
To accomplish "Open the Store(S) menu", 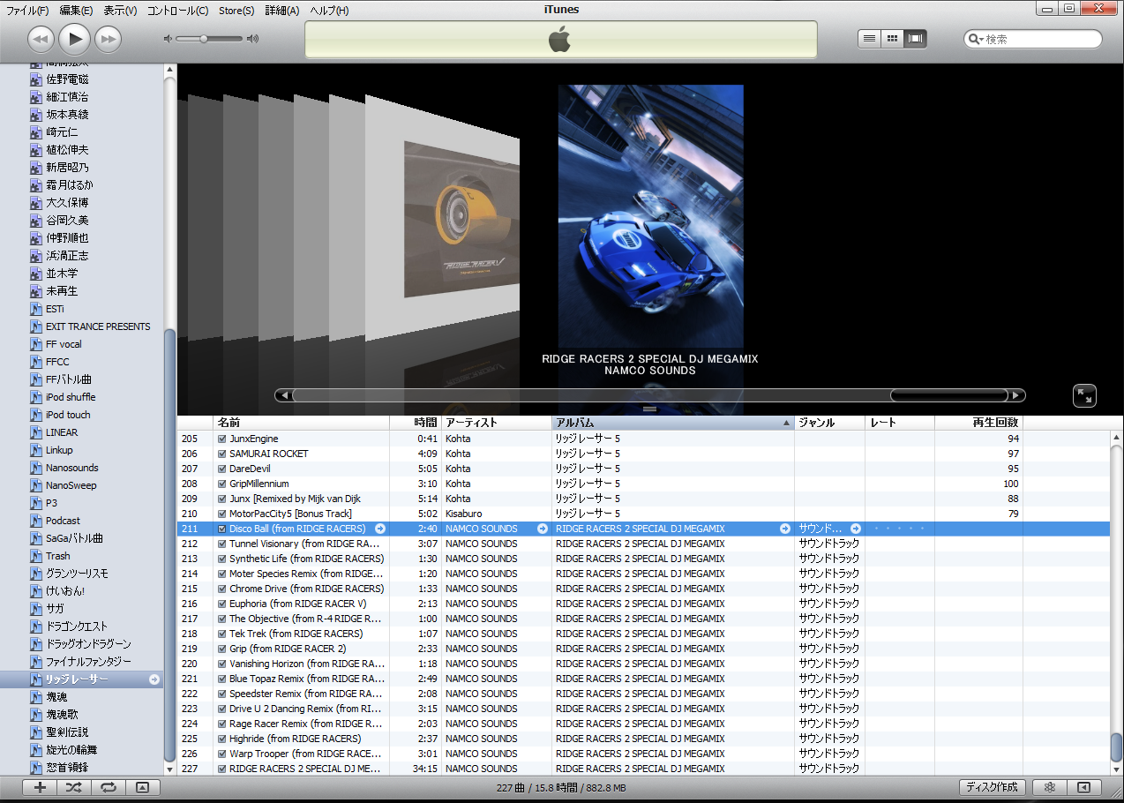I will pyautogui.click(x=236, y=11).
